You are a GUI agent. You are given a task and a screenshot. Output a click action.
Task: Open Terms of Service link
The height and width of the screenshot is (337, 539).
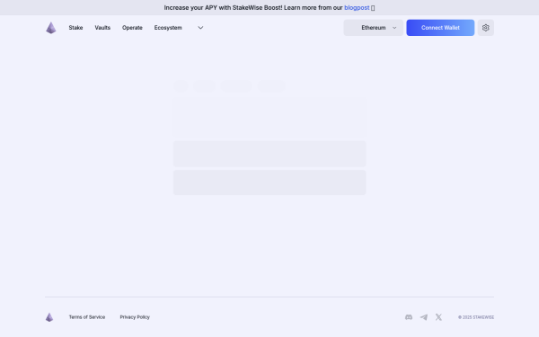click(x=87, y=317)
